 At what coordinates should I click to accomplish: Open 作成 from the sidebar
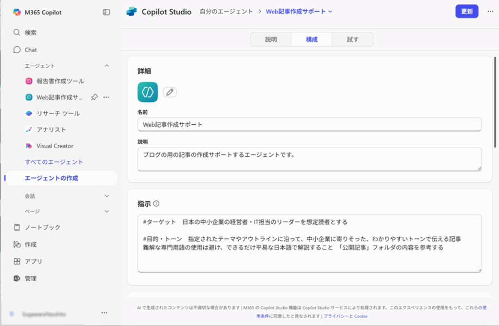pos(25,245)
